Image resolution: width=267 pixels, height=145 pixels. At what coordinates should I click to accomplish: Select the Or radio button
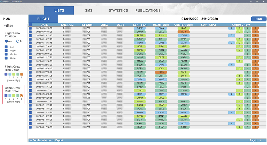point(18,41)
